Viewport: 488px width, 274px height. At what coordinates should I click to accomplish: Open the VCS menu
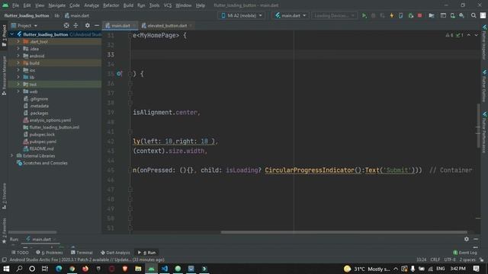[x=168, y=5]
